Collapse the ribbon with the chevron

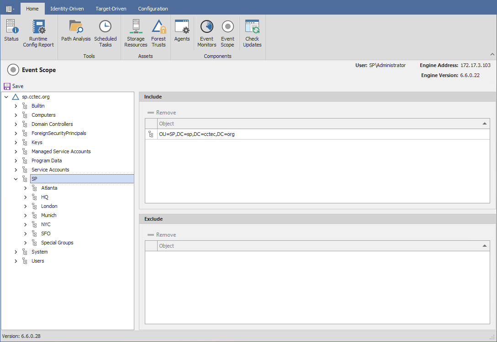click(x=492, y=54)
